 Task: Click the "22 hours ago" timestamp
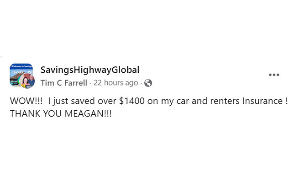pyautogui.click(x=116, y=83)
